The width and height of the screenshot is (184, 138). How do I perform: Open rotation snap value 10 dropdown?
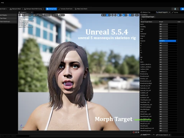point(126,15)
